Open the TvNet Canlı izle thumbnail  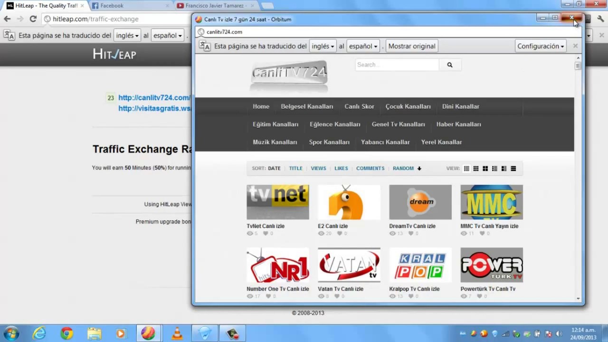click(x=278, y=202)
